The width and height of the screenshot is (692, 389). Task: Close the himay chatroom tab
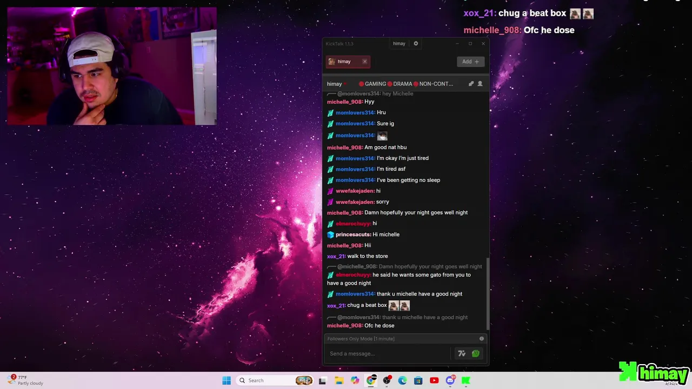pyautogui.click(x=364, y=62)
